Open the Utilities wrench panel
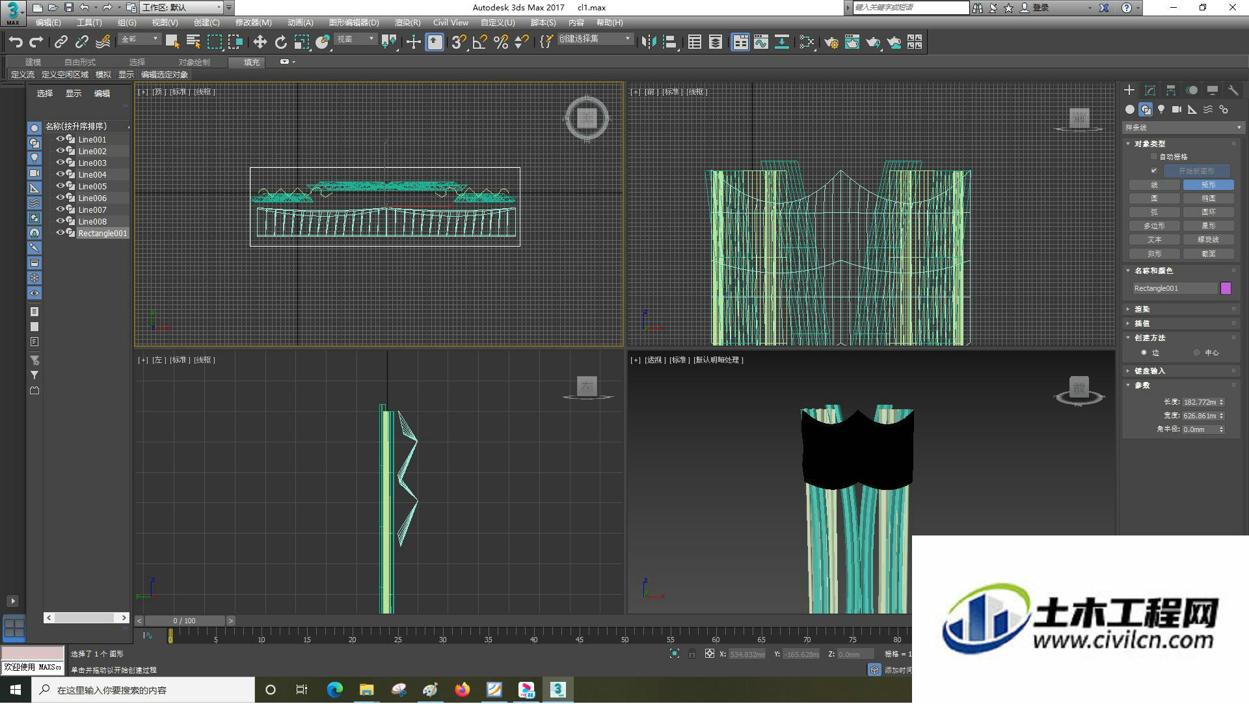The height and width of the screenshot is (704, 1249). click(x=1233, y=90)
